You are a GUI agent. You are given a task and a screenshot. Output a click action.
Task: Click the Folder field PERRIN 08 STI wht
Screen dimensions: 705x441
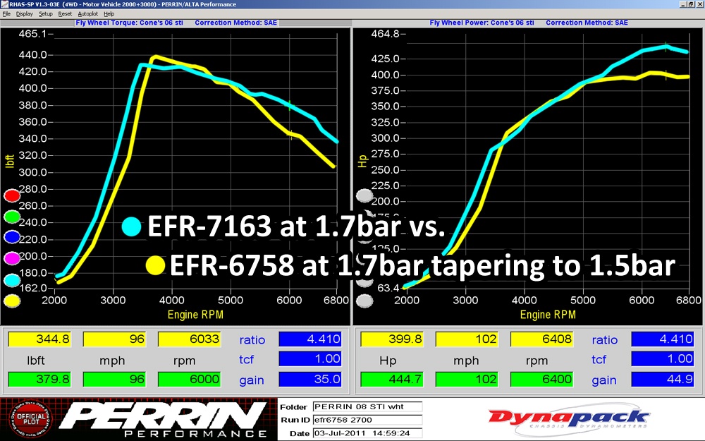click(x=367, y=407)
